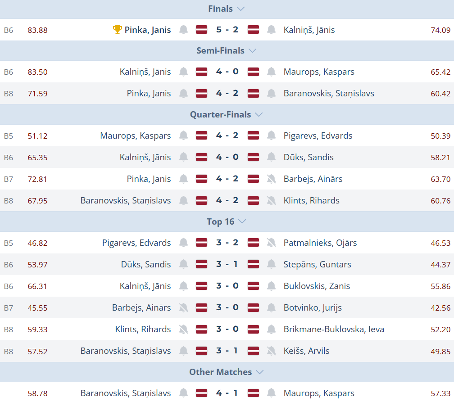Collapse the Other Matches section

coord(259,372)
